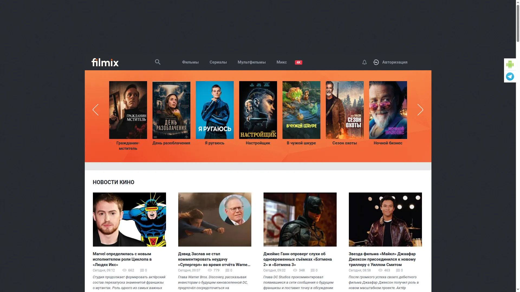Open the В чужой шкуре poster
This screenshot has height=292, width=520.
tap(301, 110)
